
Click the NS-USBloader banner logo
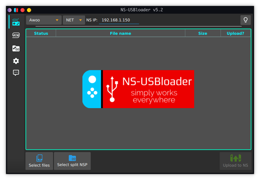pyautogui.click(x=138, y=89)
